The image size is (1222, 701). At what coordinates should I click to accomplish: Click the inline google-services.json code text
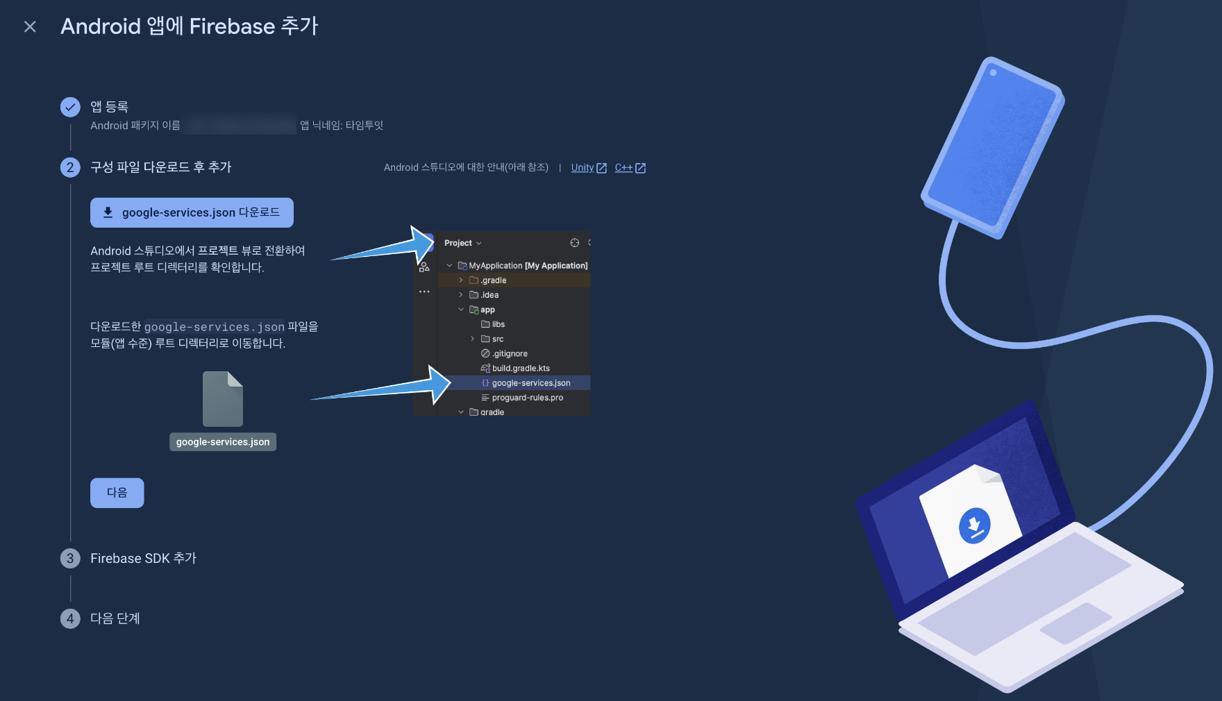[215, 327]
